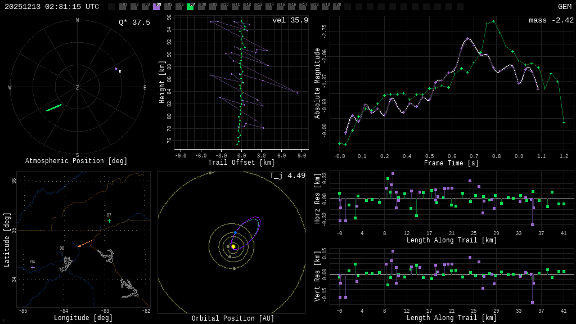This screenshot has width=576, height=324.
Task: Toggle the green station 07 indicator square
Action: tap(190, 7)
